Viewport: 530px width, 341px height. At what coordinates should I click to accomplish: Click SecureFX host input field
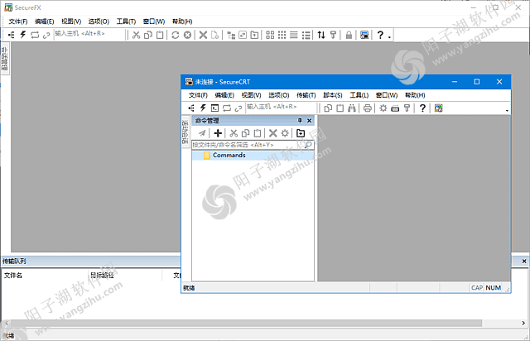(x=89, y=34)
